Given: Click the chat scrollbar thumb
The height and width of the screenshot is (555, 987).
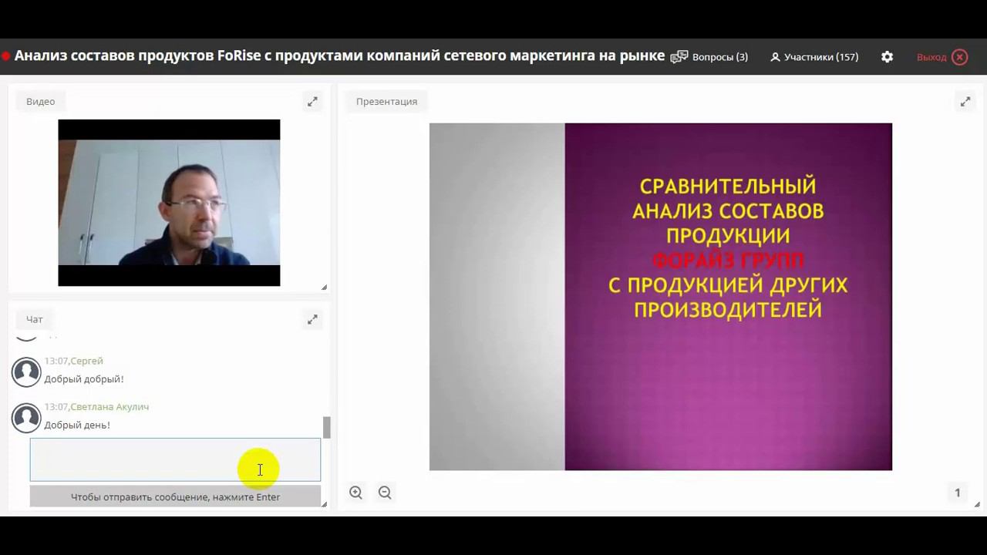Looking at the screenshot, I should 327,427.
